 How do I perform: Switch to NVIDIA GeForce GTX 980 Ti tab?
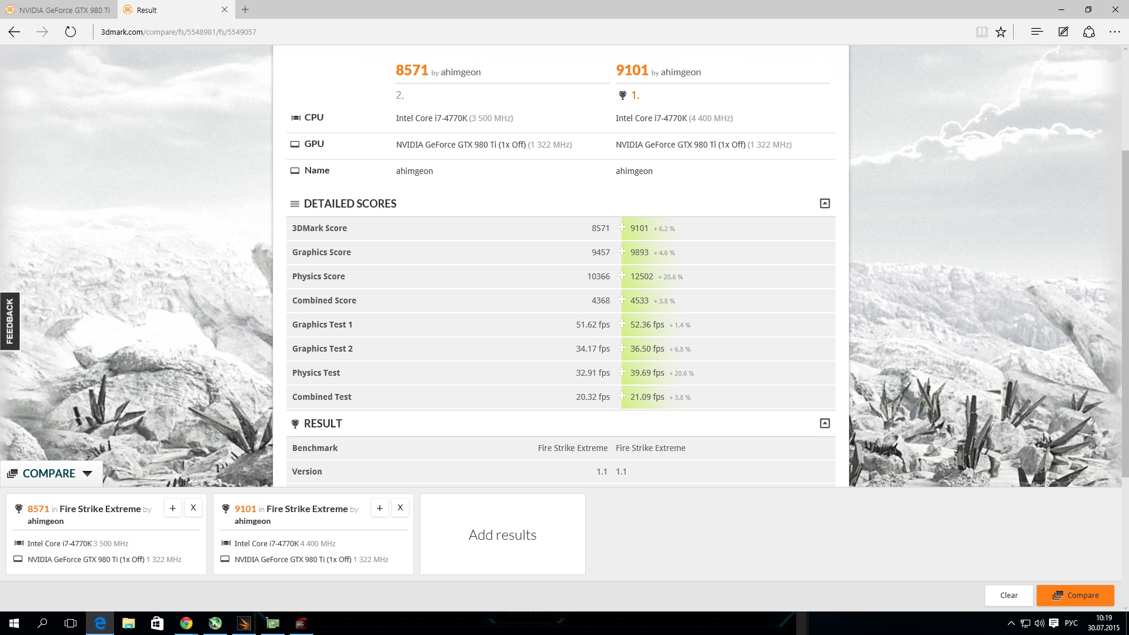[59, 10]
